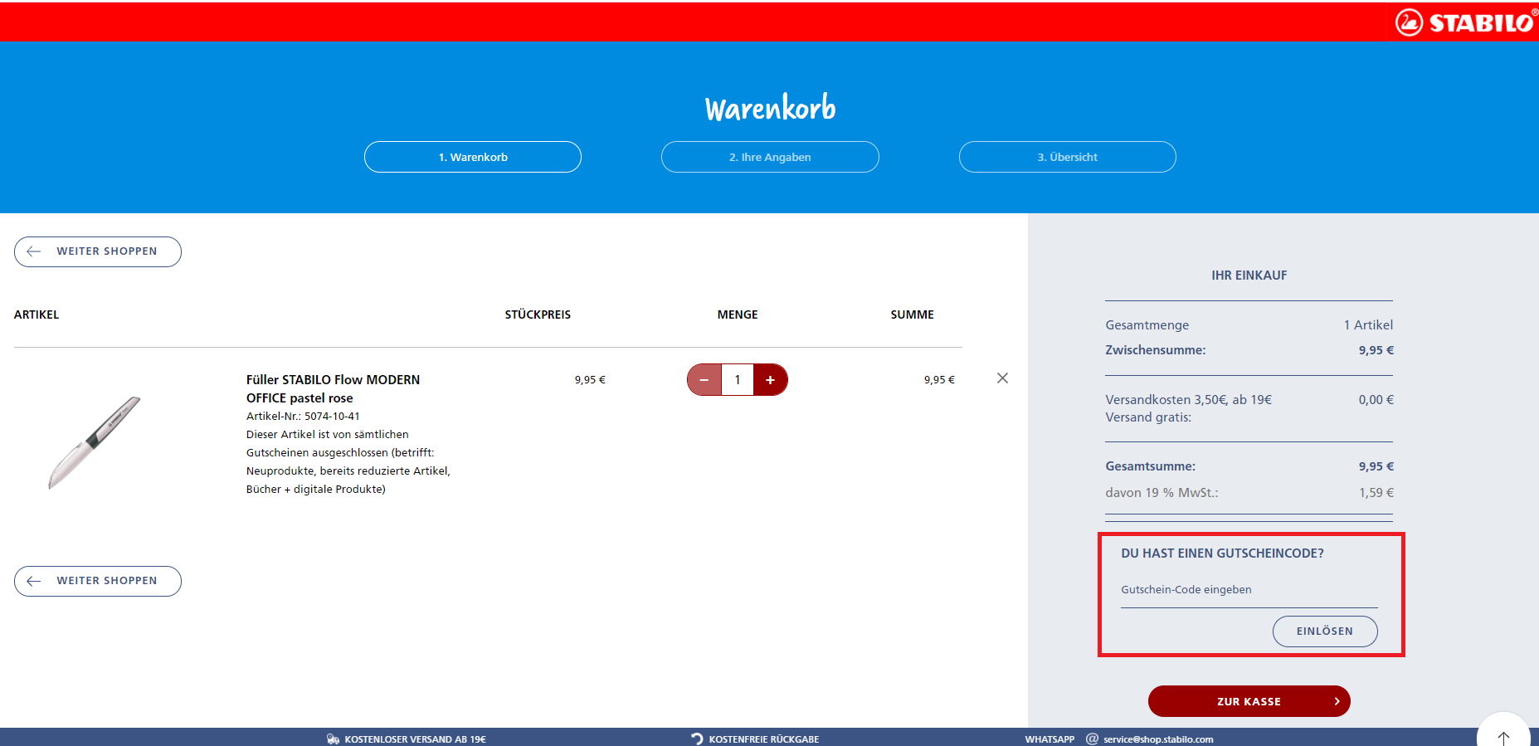
Task: Click Versandkosten 0,00 € value
Action: pos(1376,400)
